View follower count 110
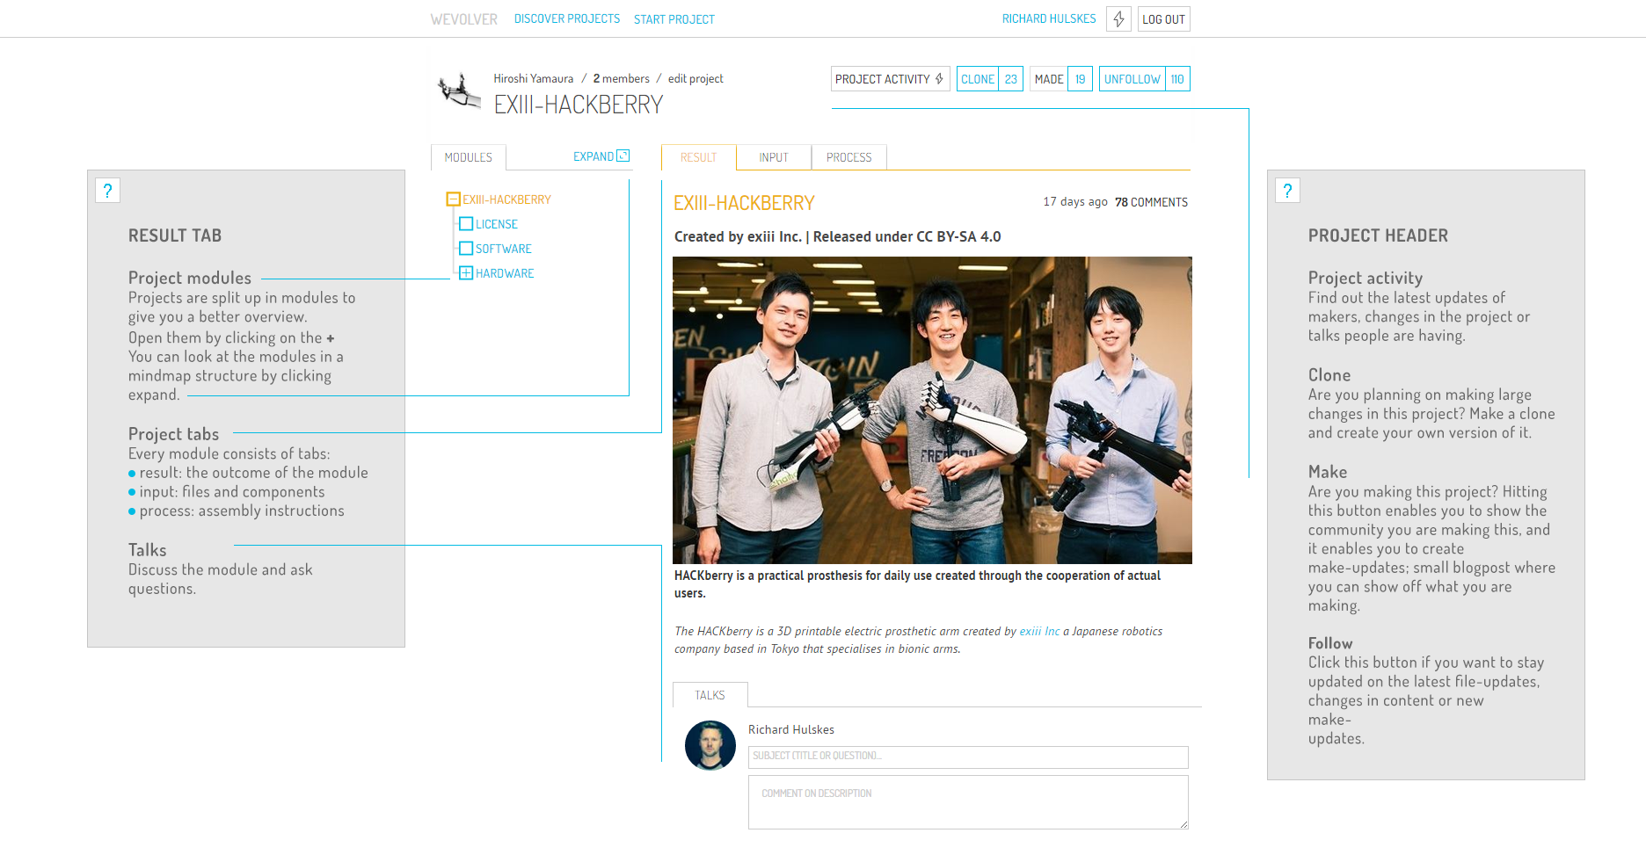Viewport: 1646px width, 862px height. click(1177, 79)
